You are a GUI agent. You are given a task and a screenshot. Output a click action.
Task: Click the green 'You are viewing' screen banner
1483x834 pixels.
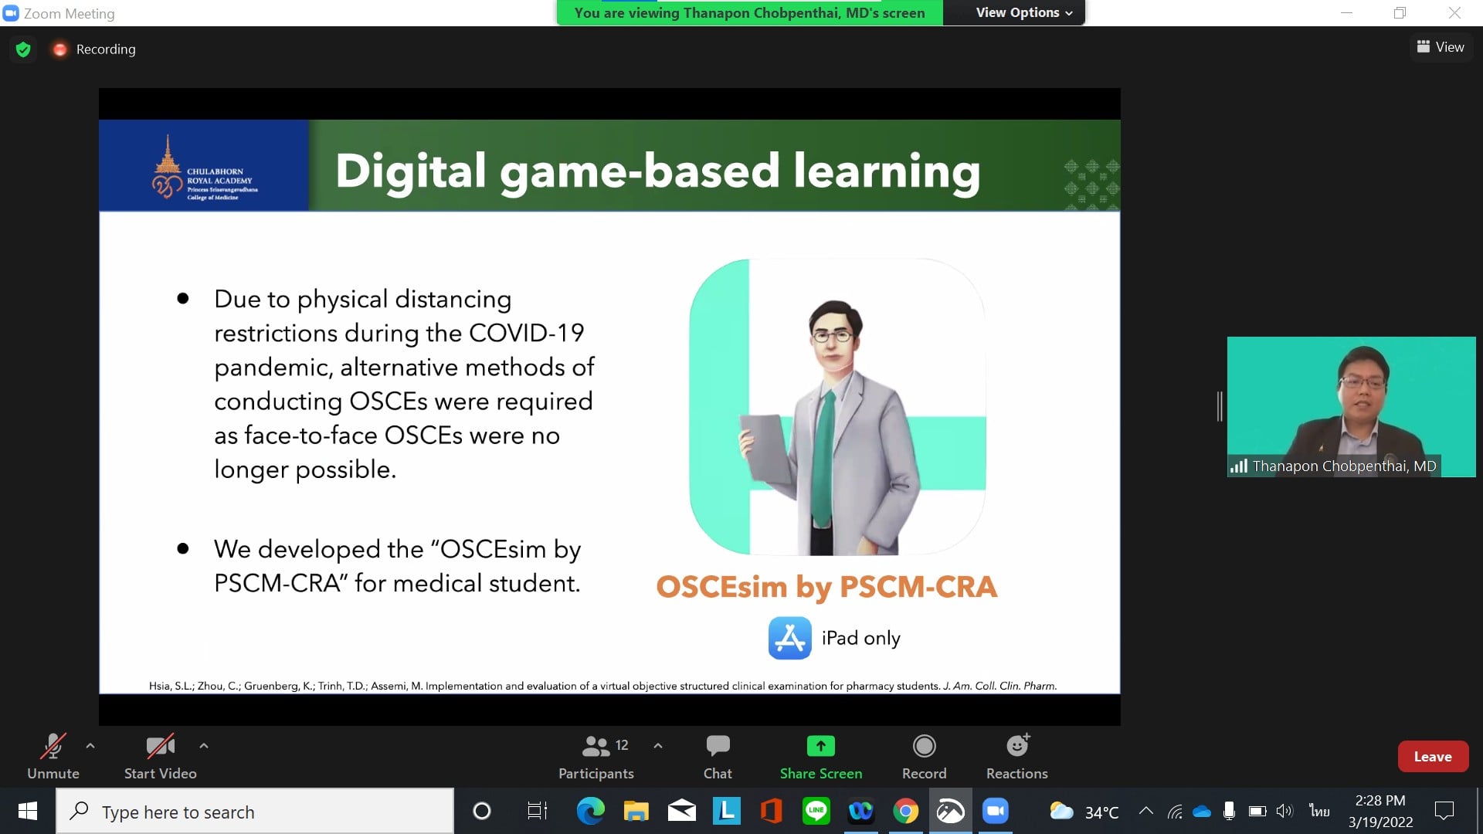tap(749, 12)
